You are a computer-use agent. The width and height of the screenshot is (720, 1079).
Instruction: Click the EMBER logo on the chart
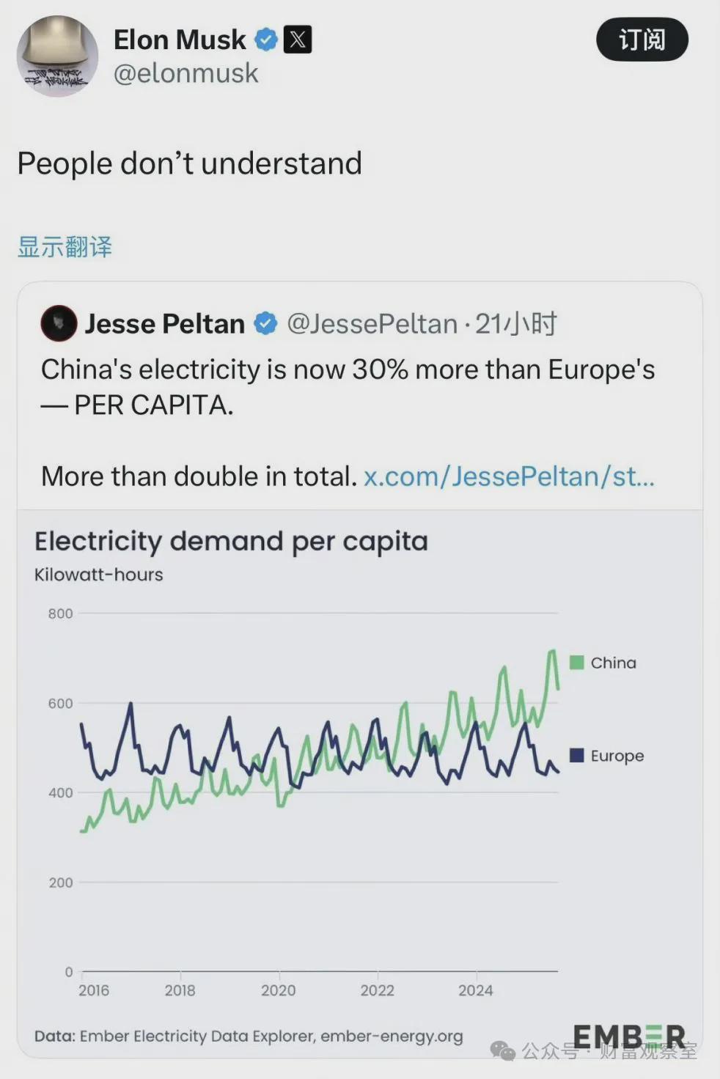tap(628, 1036)
